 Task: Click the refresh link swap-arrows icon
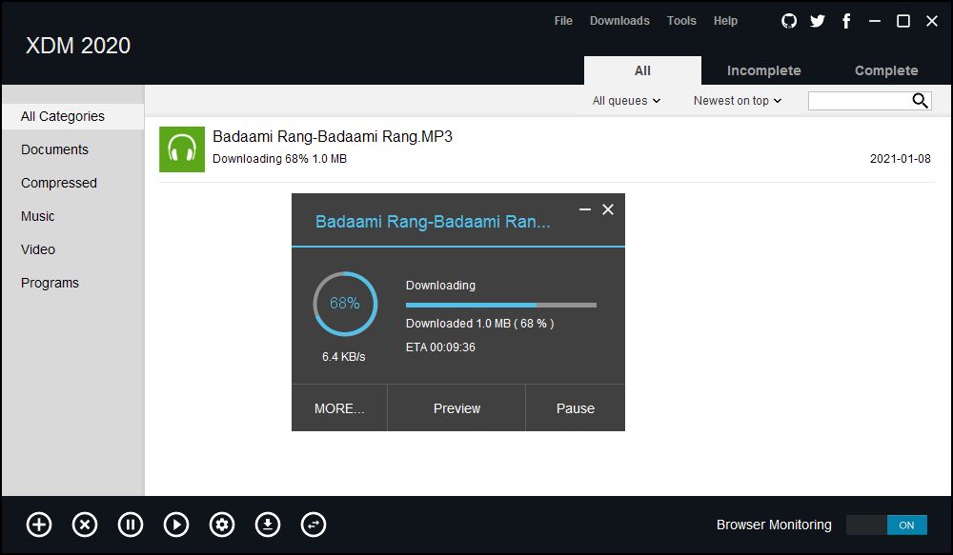[x=314, y=525]
